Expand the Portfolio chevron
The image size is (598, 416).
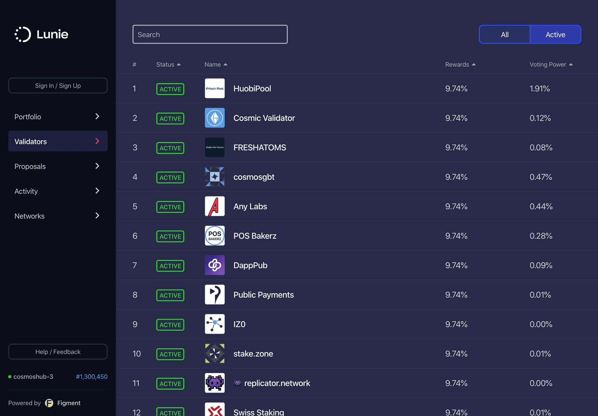(x=97, y=116)
